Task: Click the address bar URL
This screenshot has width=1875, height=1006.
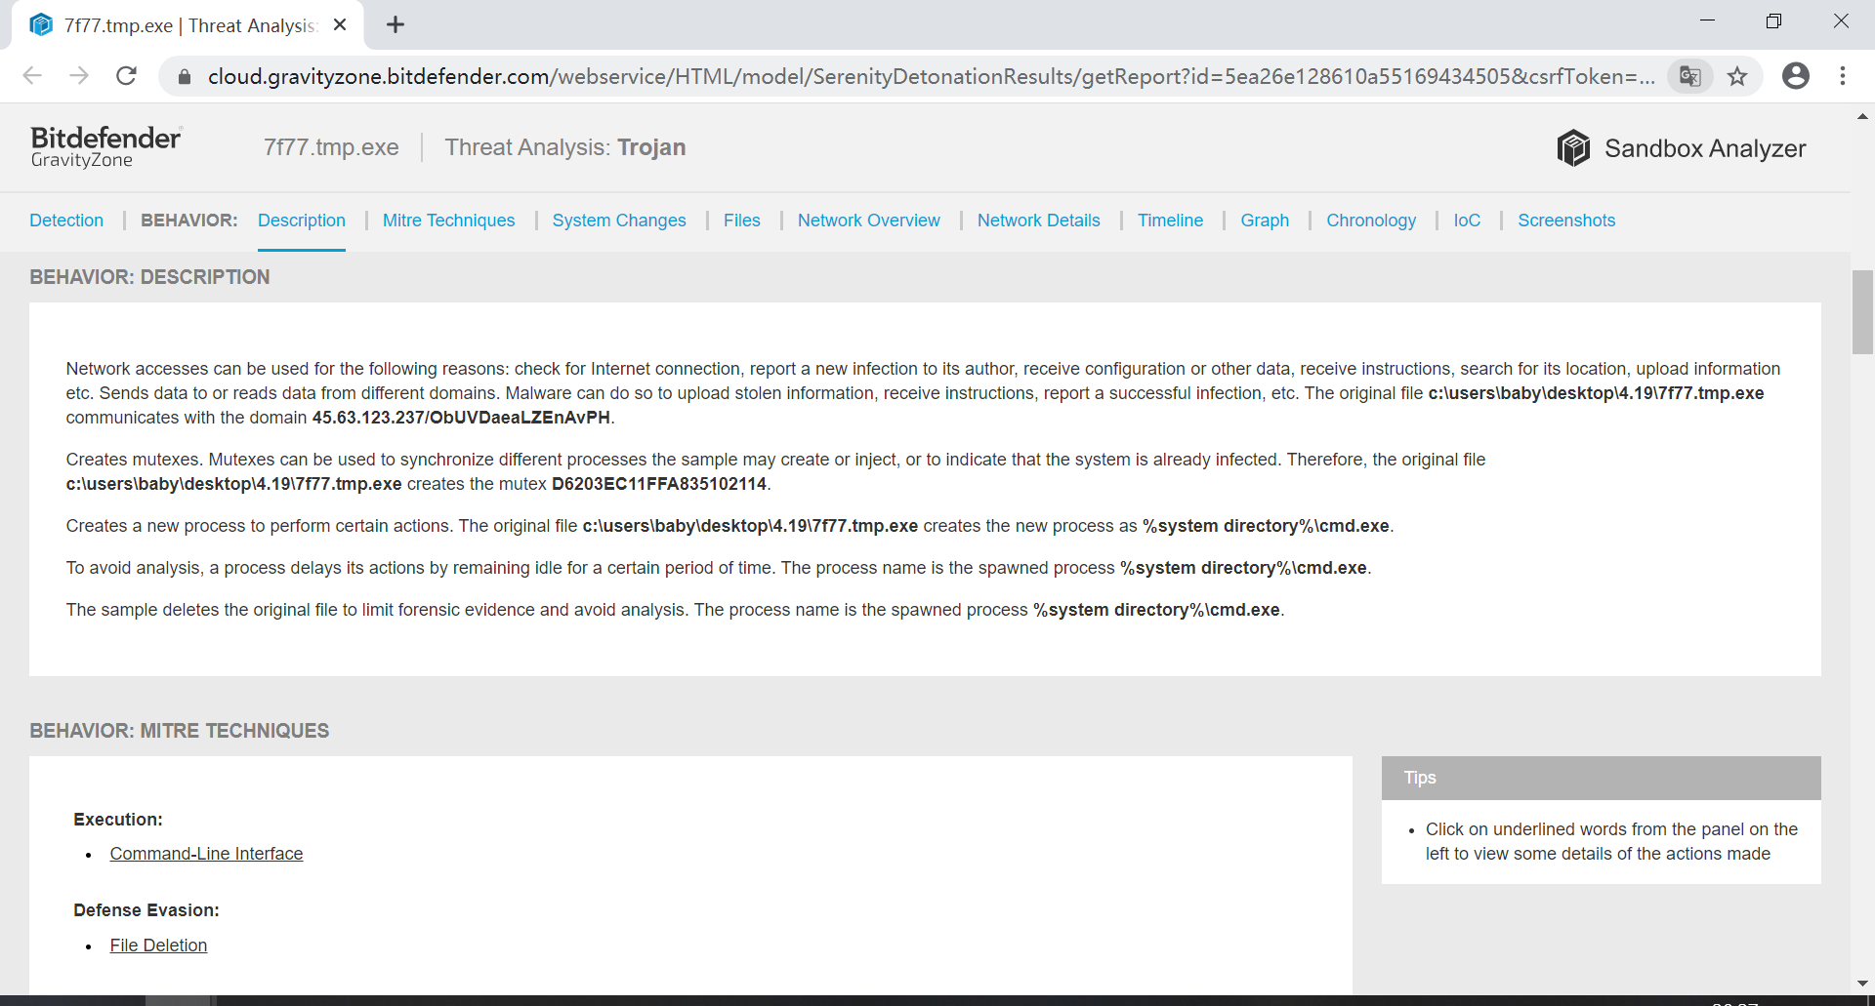Action: [x=931, y=76]
